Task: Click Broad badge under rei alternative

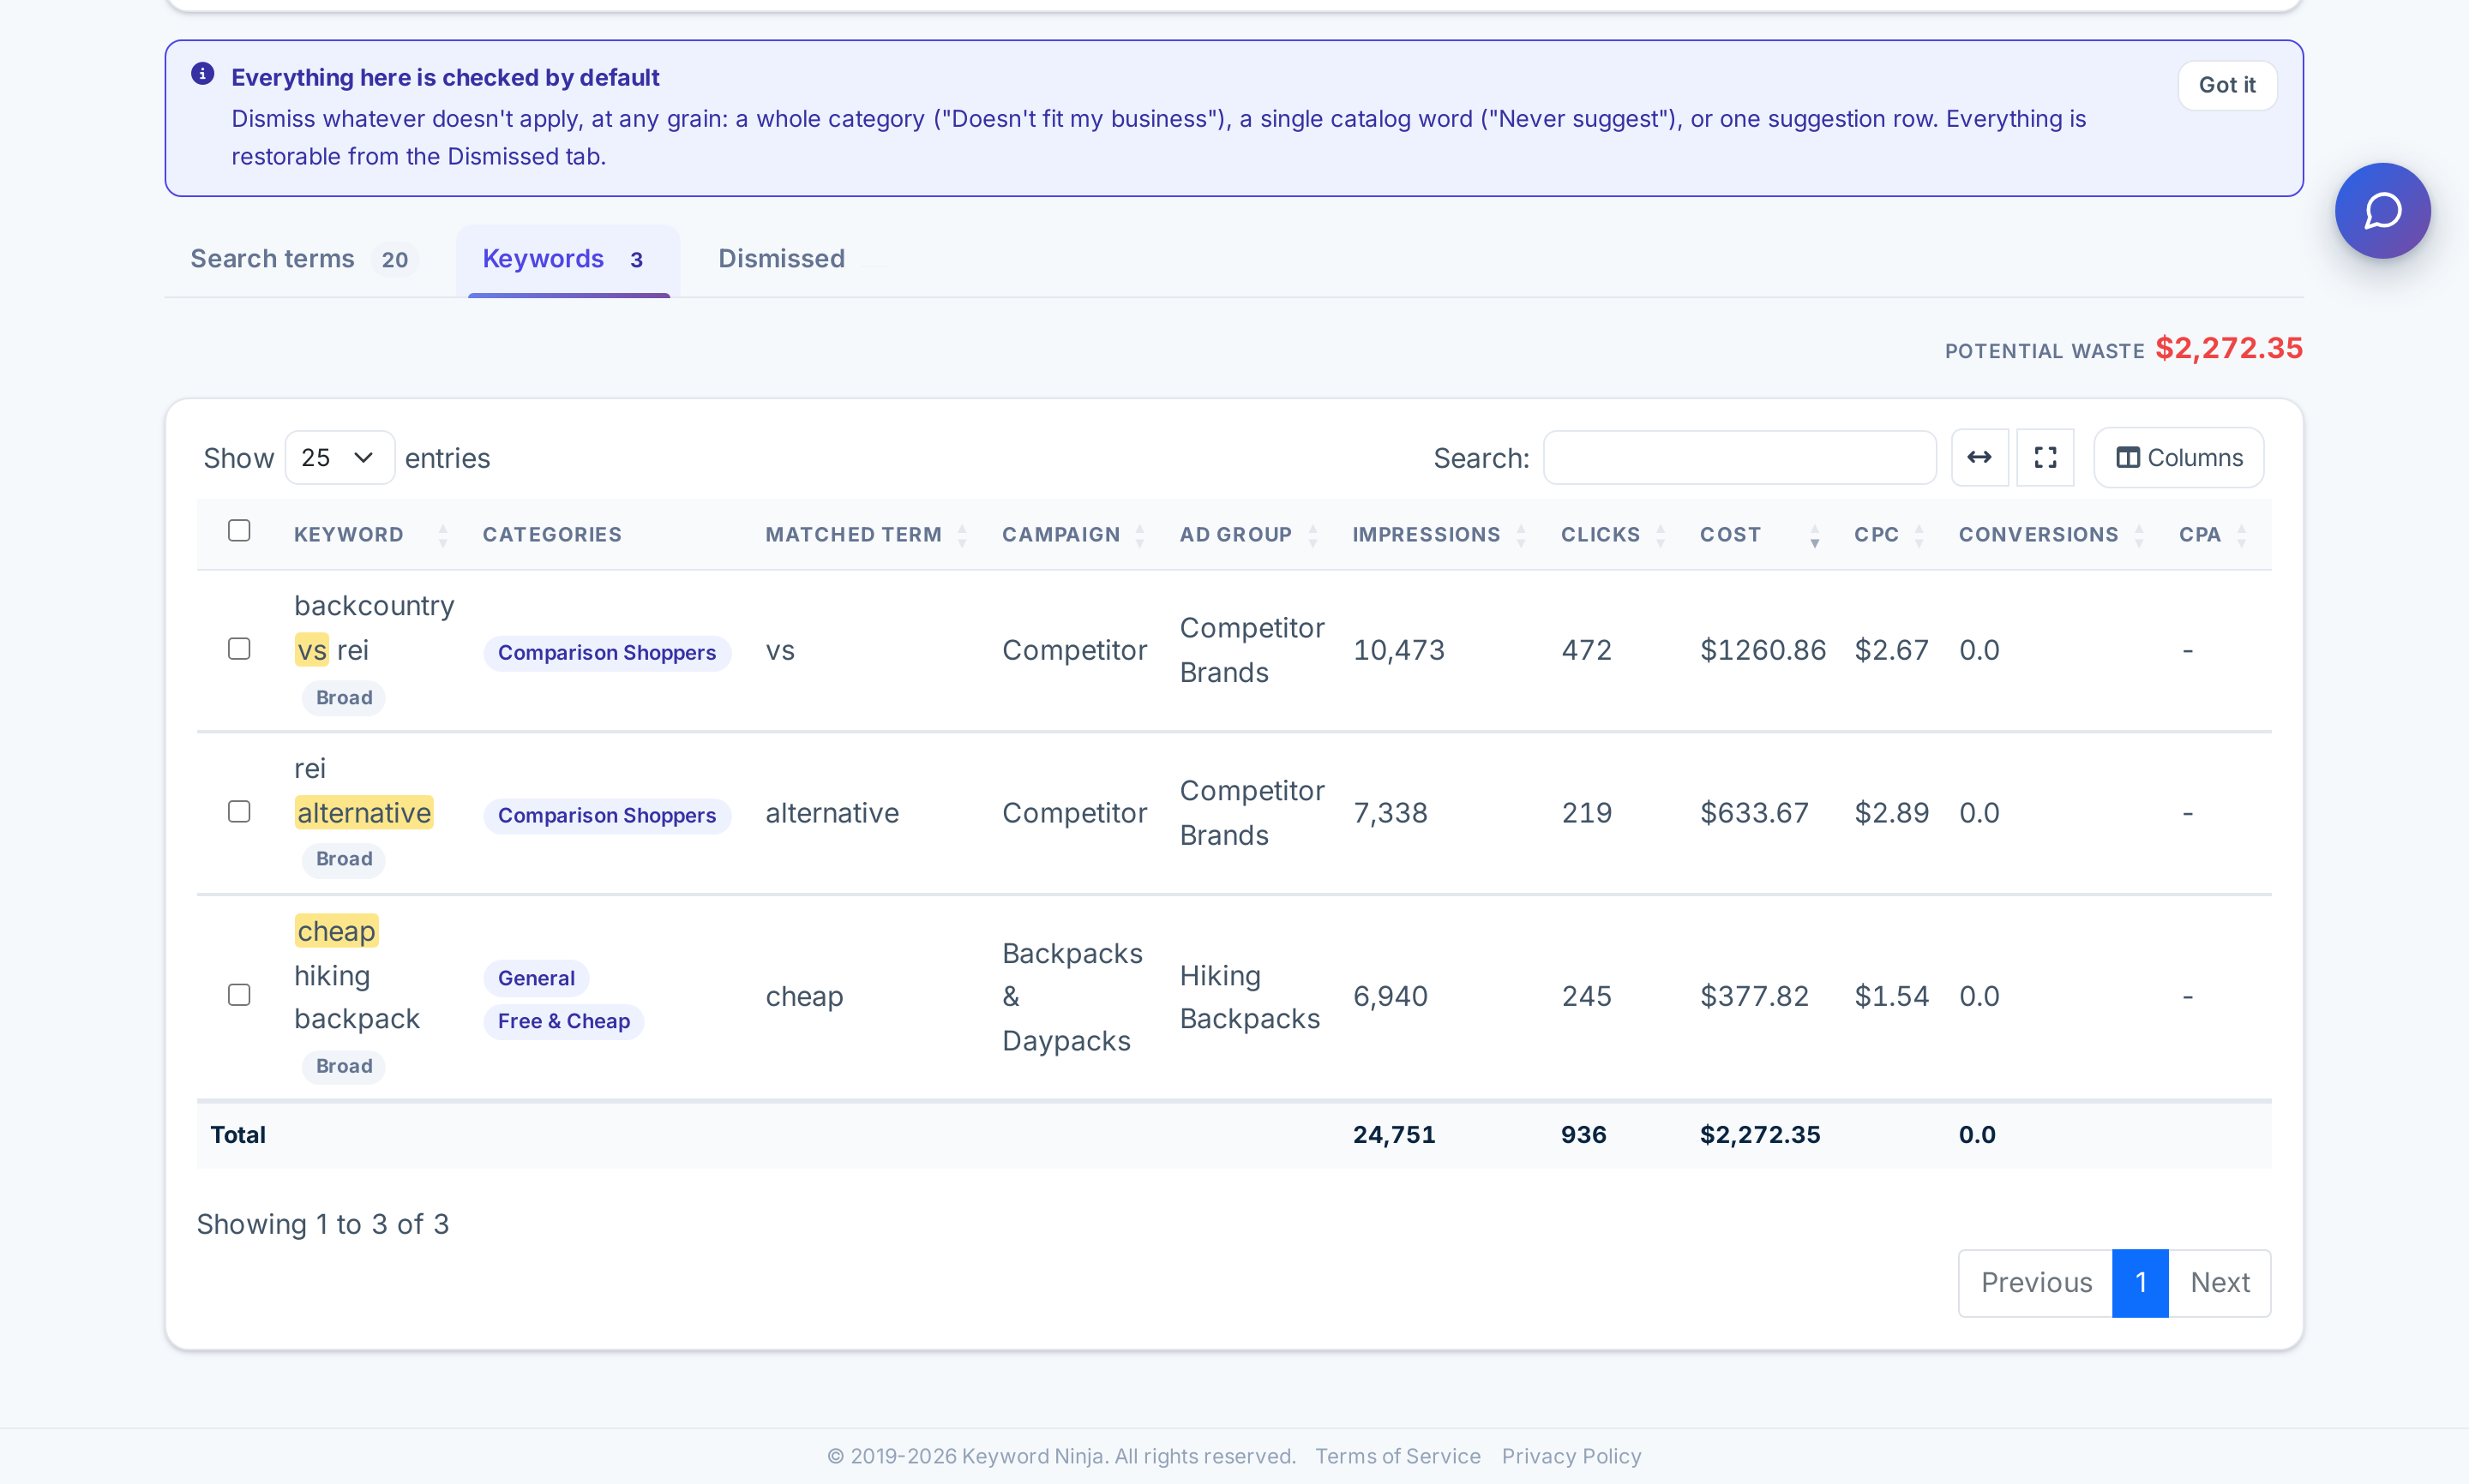Action: [x=344, y=859]
